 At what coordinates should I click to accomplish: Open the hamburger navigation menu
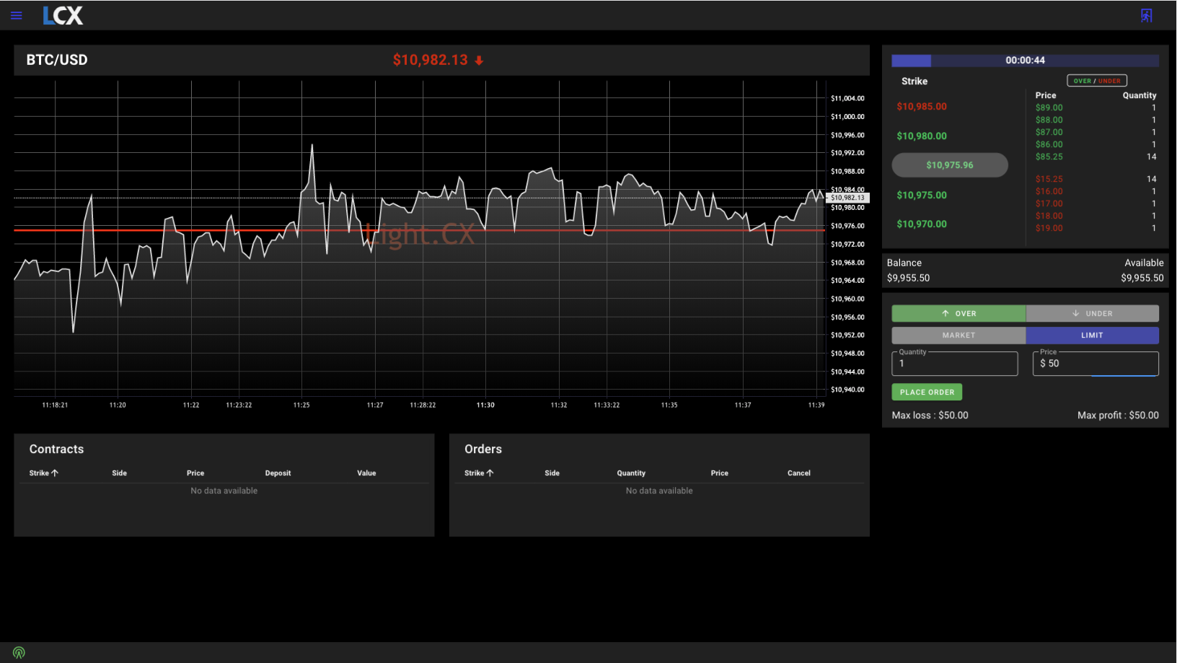[x=16, y=15]
